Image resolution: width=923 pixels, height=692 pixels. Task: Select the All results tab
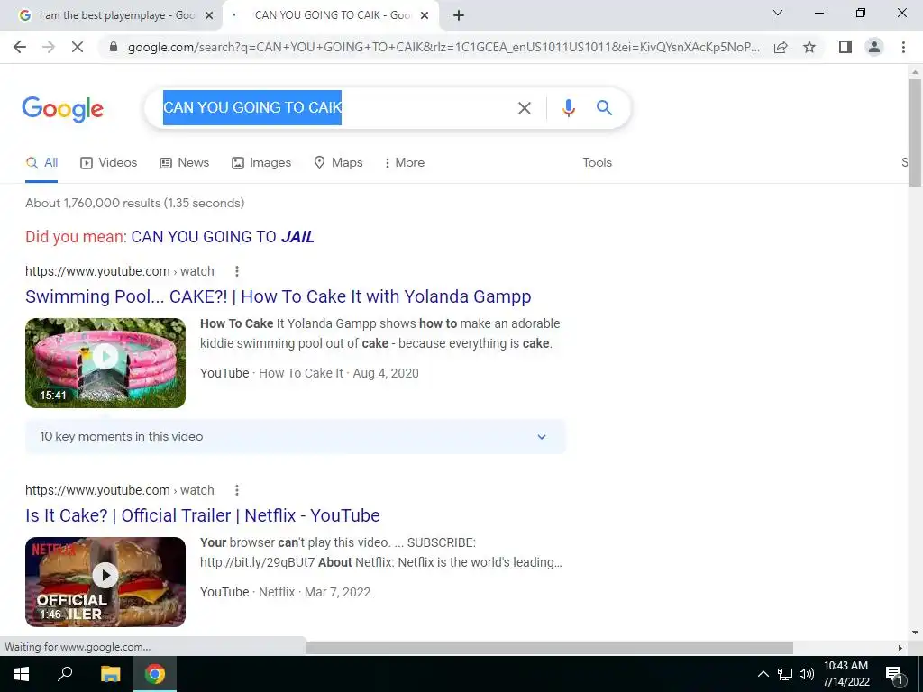click(41, 163)
